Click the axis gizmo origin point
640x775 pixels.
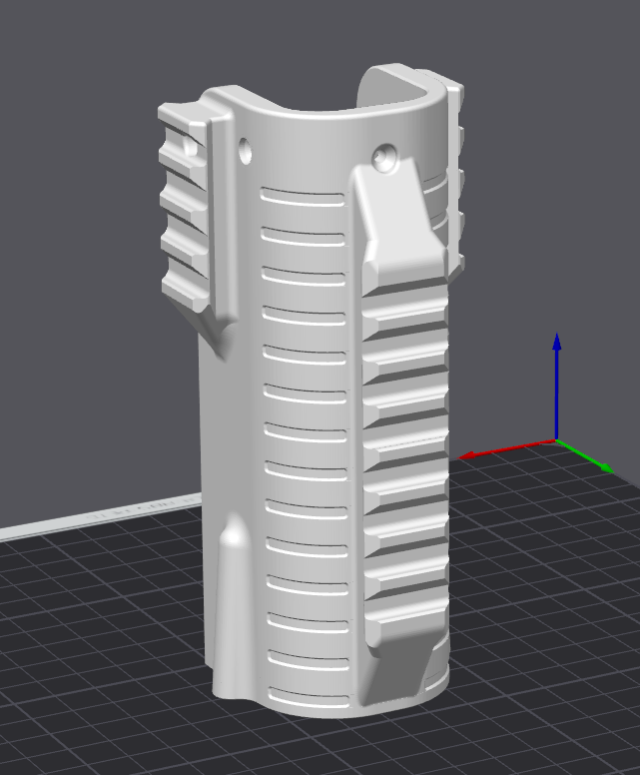557,439
